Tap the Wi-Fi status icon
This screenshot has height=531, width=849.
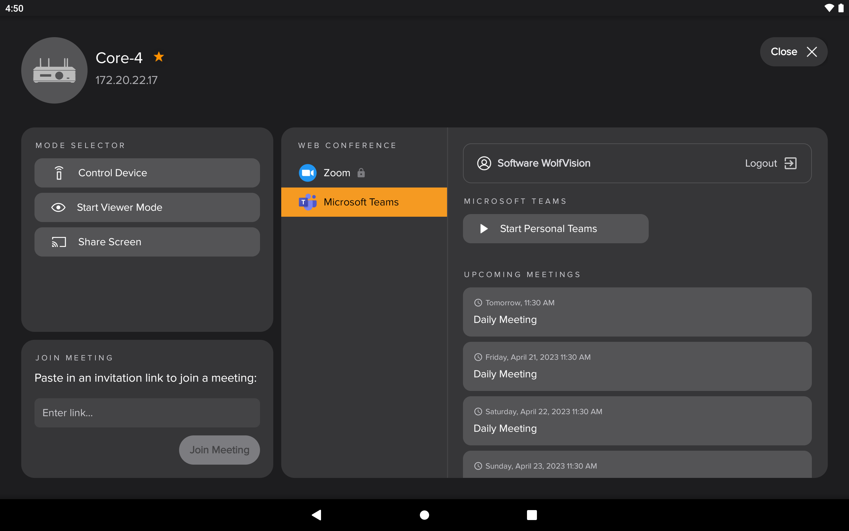(829, 8)
